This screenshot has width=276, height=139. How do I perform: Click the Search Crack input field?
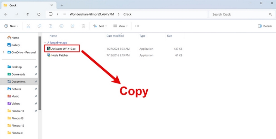tap(238, 14)
